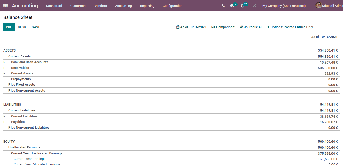343x165 pixels.
Task: Open the Options filter funnel
Action: [268, 27]
